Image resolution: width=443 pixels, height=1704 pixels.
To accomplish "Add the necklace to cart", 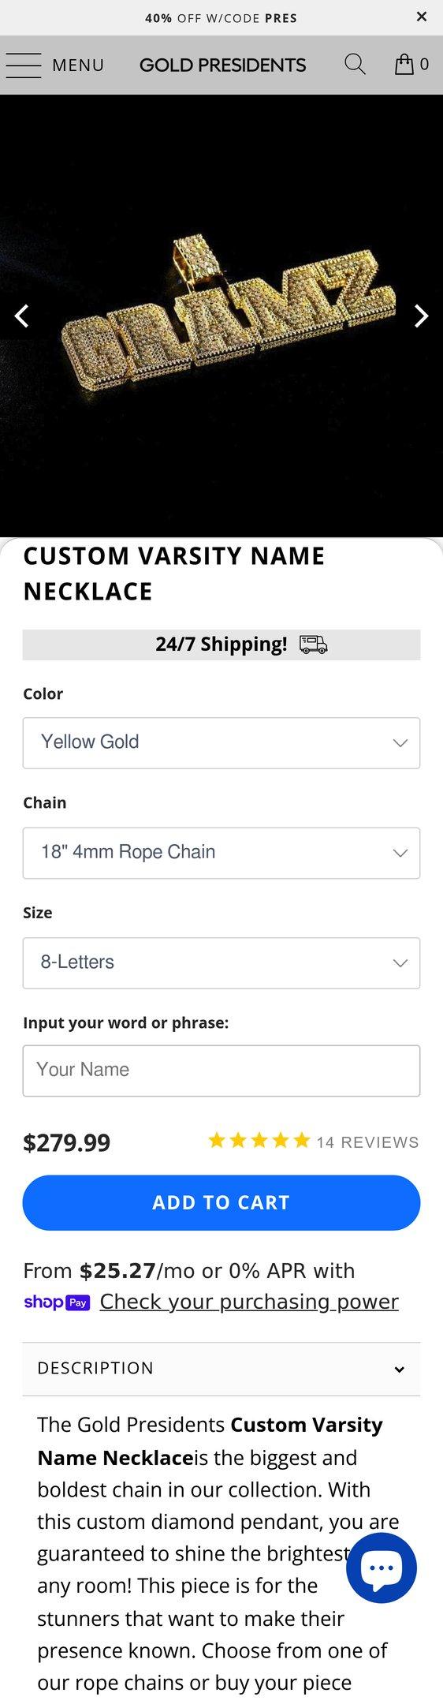I will point(221,1202).
